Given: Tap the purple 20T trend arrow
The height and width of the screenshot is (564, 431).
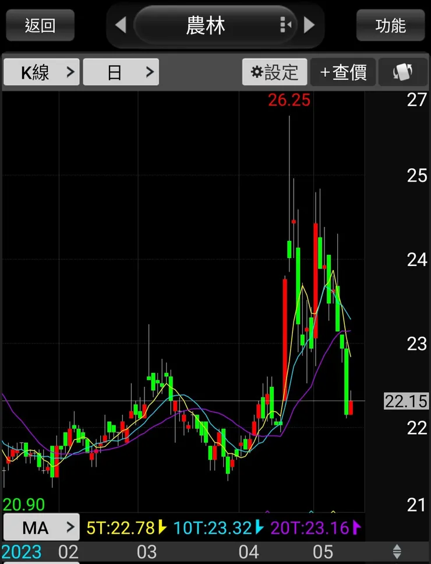Looking at the screenshot, I should pyautogui.click(x=356, y=527).
